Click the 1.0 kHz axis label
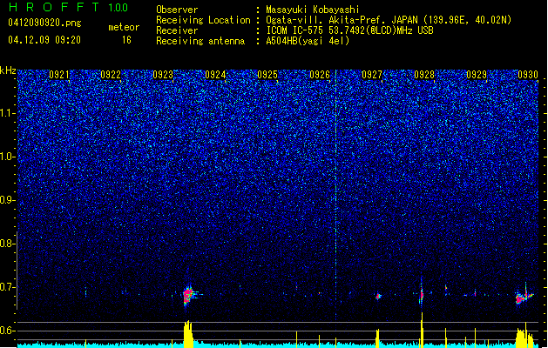Viewport: 548px width, 348px height. [x=7, y=157]
